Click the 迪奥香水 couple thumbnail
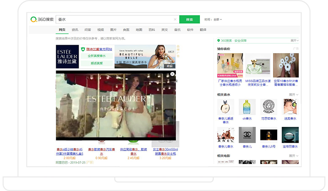Image resolution: width=328 pixels, height=191 pixels. 290,107
